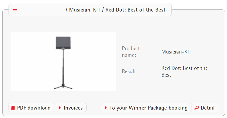This screenshot has width=227, height=118.
Task: Click the music stand product image
Action: coord(63,61)
